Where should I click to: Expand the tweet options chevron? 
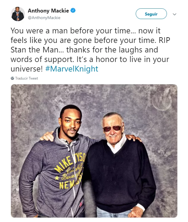(x=175, y=14)
